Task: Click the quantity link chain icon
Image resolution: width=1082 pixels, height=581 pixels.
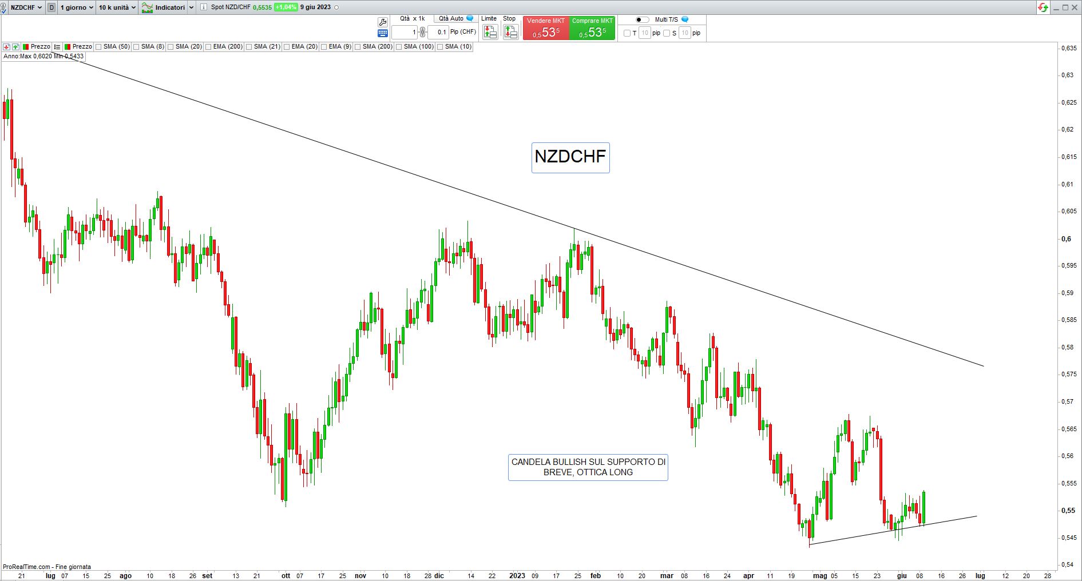Action: pos(422,32)
